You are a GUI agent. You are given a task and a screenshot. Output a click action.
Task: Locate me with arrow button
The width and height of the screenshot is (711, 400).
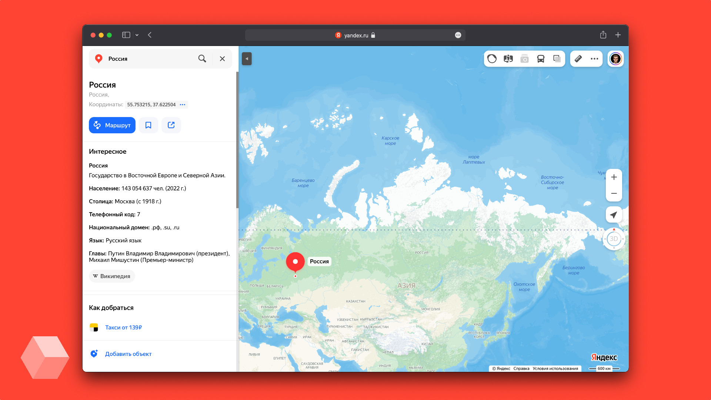tap(614, 215)
